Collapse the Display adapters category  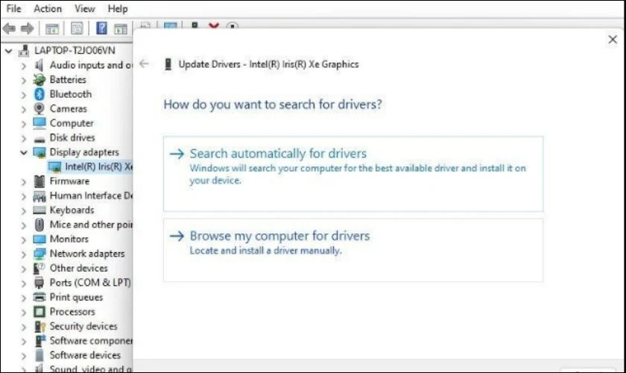click(x=24, y=152)
